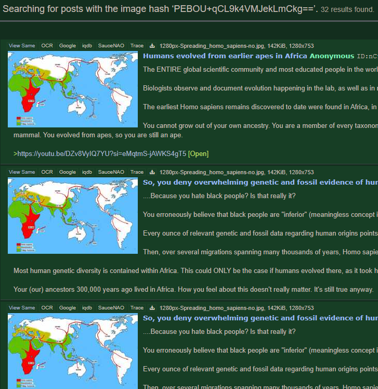Click 'Most human genetic diversity' line

pyautogui.click(x=195, y=270)
